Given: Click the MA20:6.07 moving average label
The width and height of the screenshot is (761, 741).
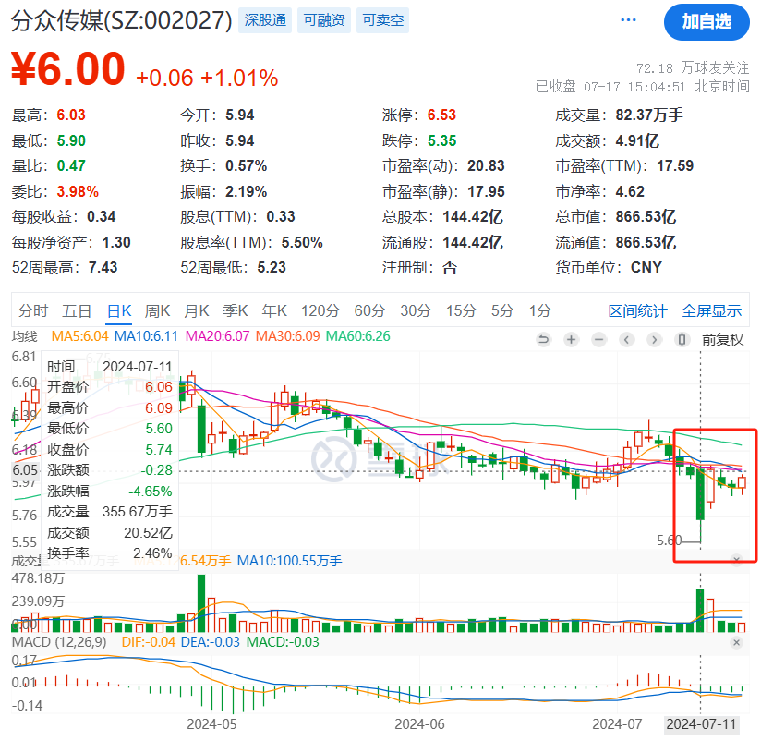Looking at the screenshot, I should click(217, 336).
